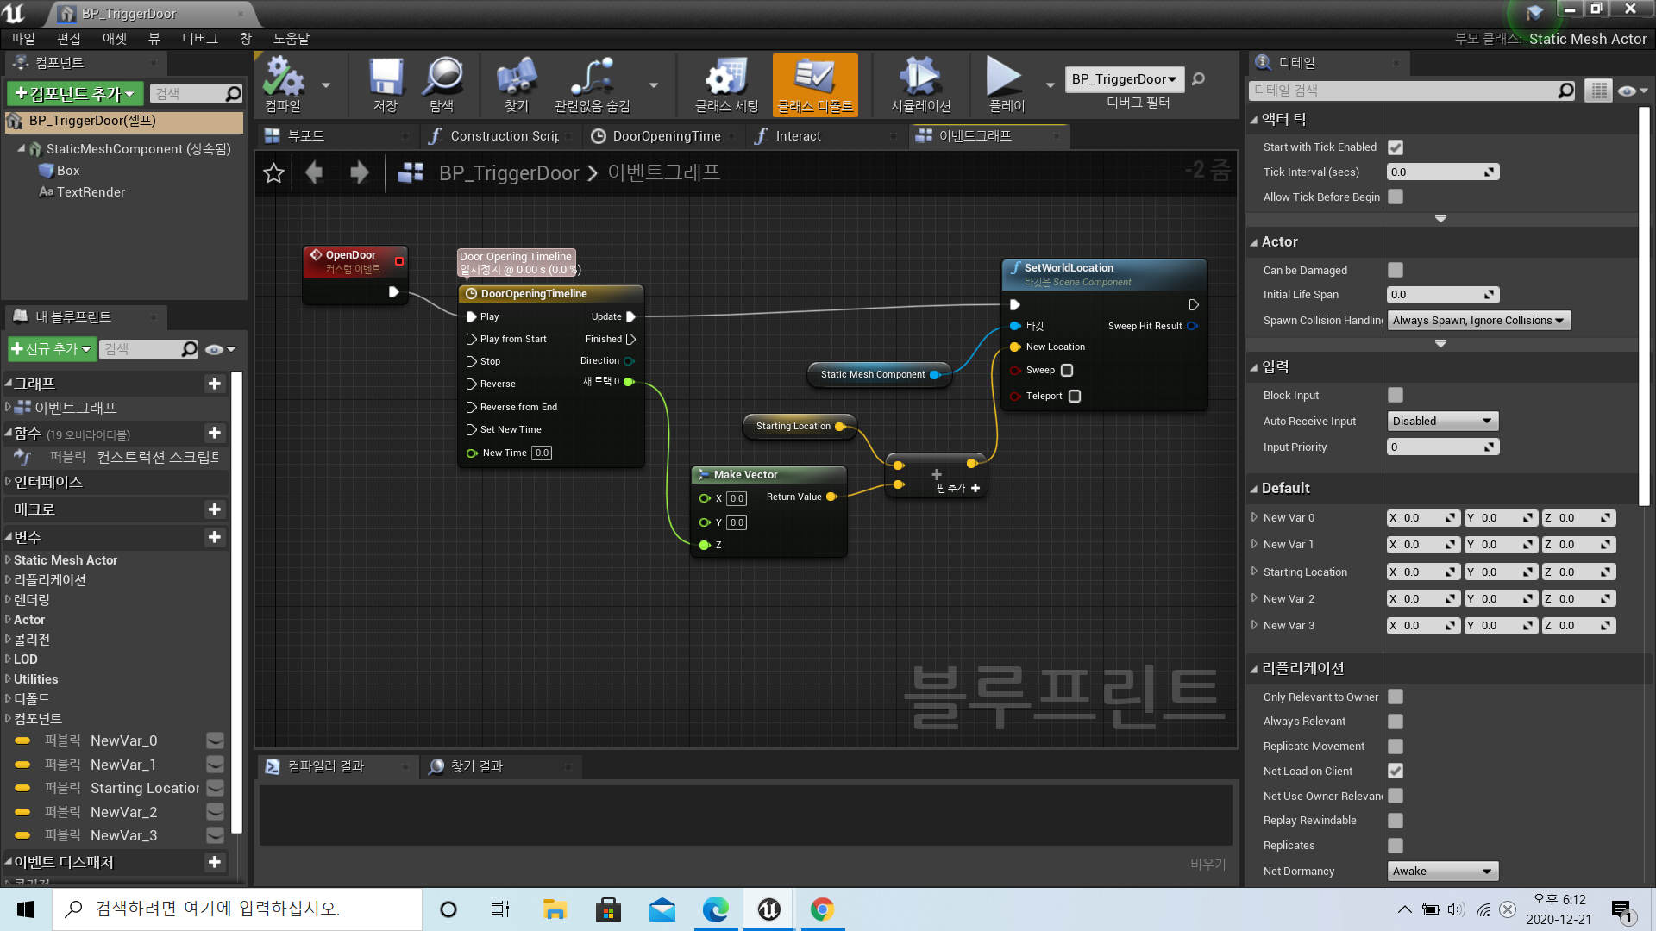
Task: Select TextRender component in tree
Action: point(91,192)
